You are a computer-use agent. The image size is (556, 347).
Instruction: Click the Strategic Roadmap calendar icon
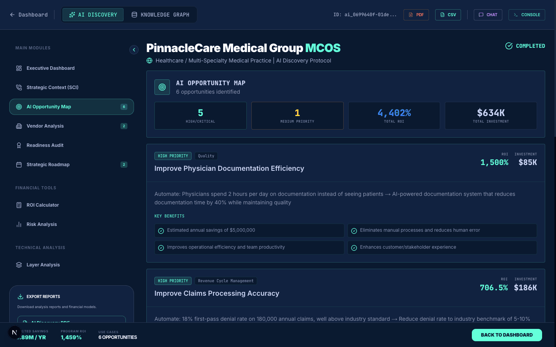[19, 165]
